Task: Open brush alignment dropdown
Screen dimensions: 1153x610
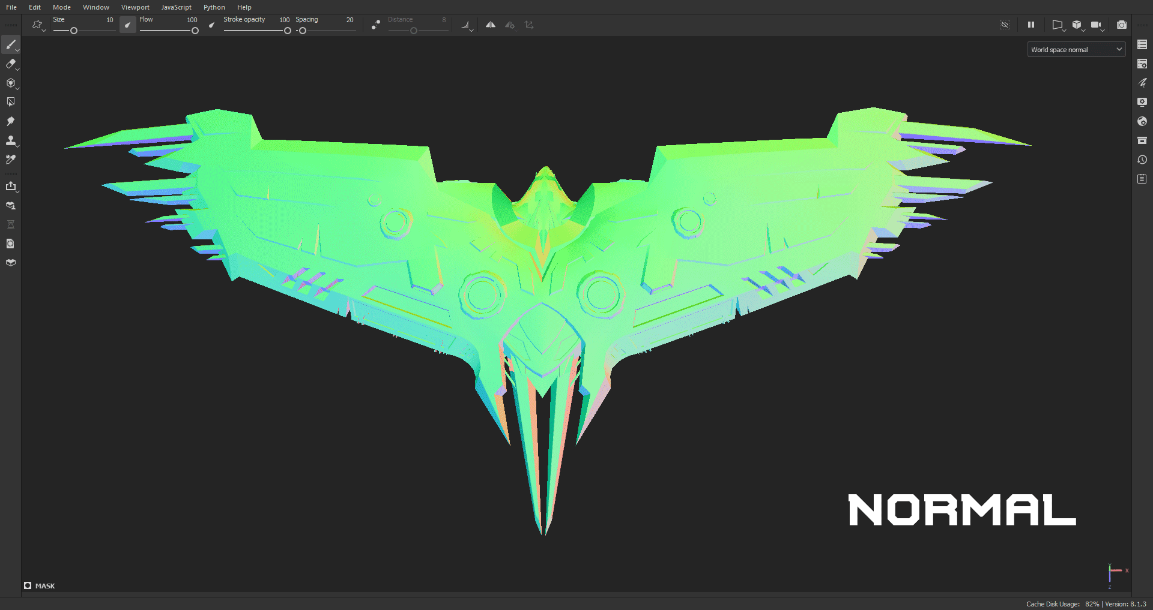Action: (467, 25)
